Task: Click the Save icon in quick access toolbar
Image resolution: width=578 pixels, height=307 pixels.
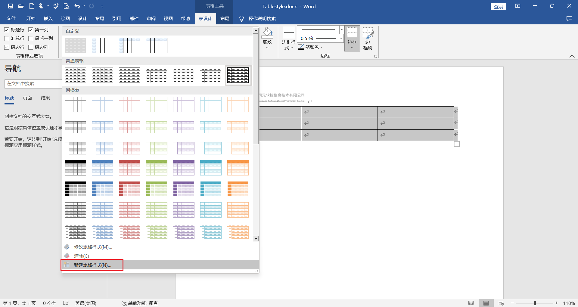Action: [x=11, y=6]
